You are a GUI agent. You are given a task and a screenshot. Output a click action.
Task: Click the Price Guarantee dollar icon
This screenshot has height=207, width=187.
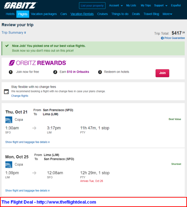pyautogui.click(x=162, y=38)
